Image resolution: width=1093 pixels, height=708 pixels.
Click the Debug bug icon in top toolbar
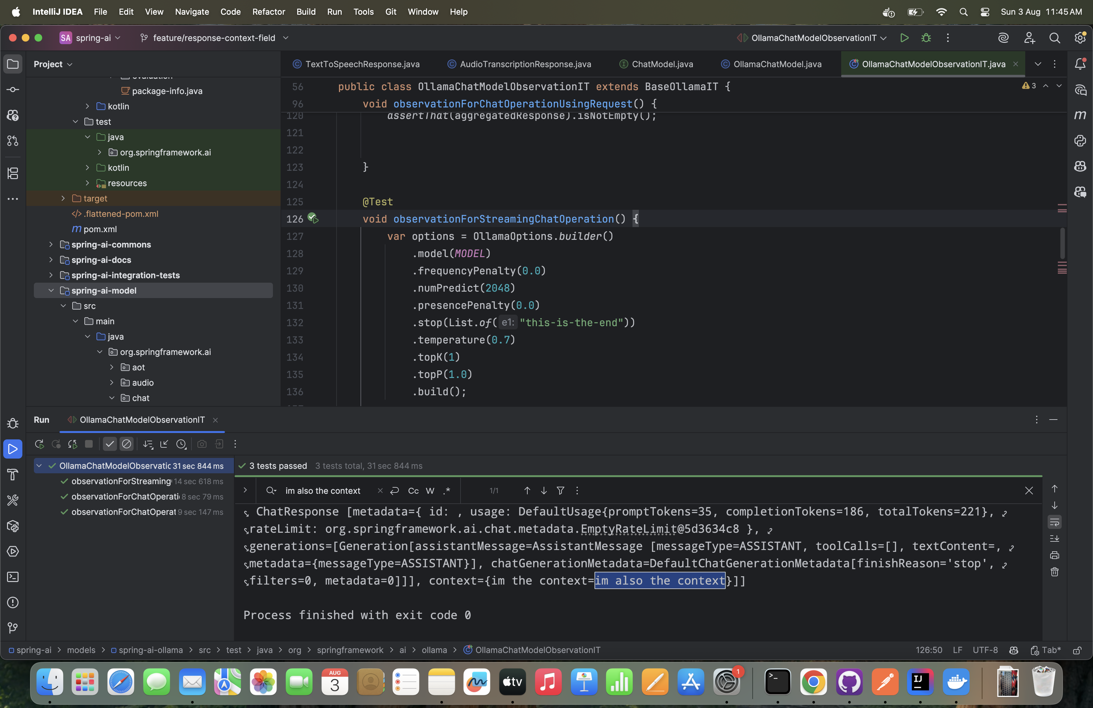(926, 38)
